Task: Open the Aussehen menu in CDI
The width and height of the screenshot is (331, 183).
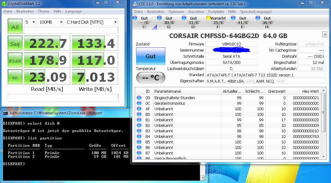Action: 196,12
